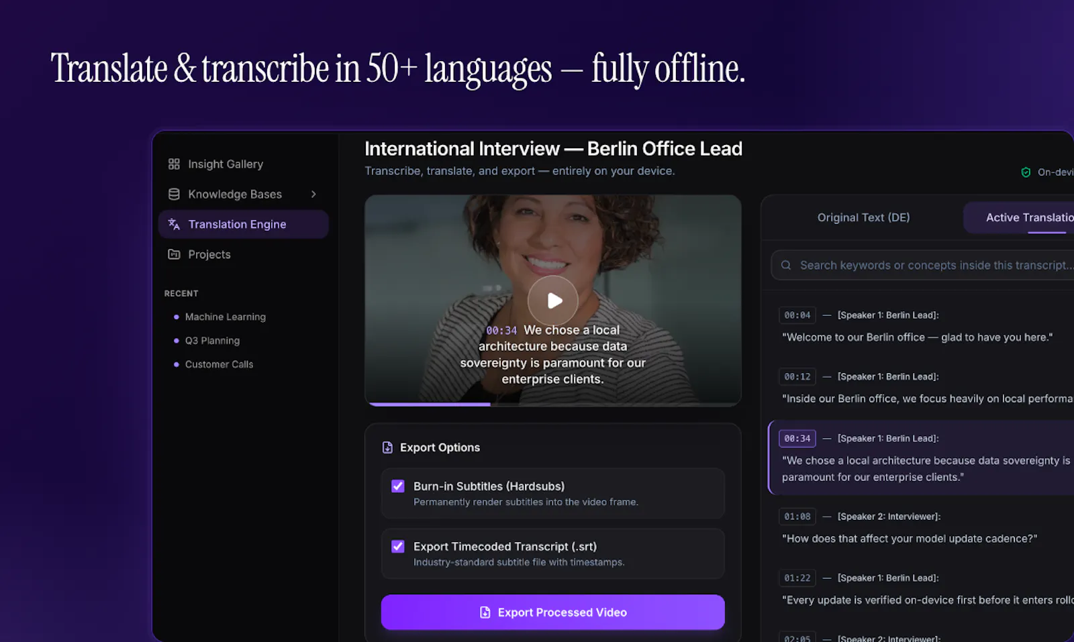Select Translation Engine in sidebar
Image resolution: width=1074 pixels, height=642 pixels.
tap(244, 224)
